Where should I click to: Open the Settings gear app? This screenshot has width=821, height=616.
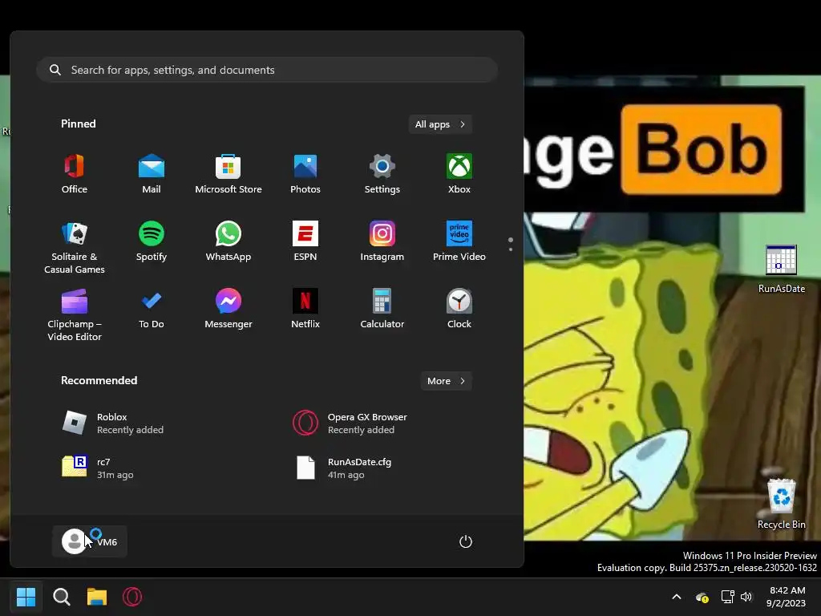tap(382, 174)
